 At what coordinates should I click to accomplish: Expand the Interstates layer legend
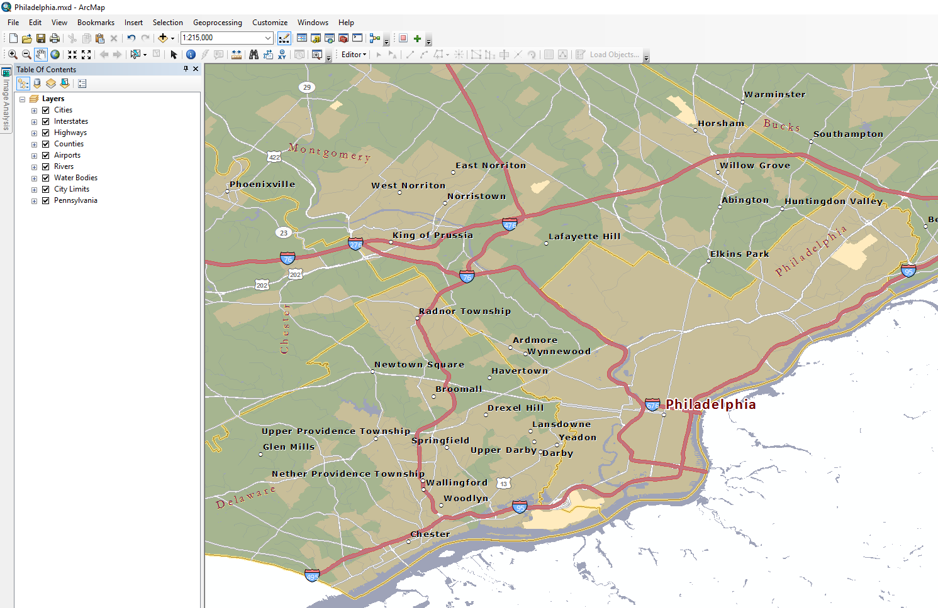click(x=34, y=122)
